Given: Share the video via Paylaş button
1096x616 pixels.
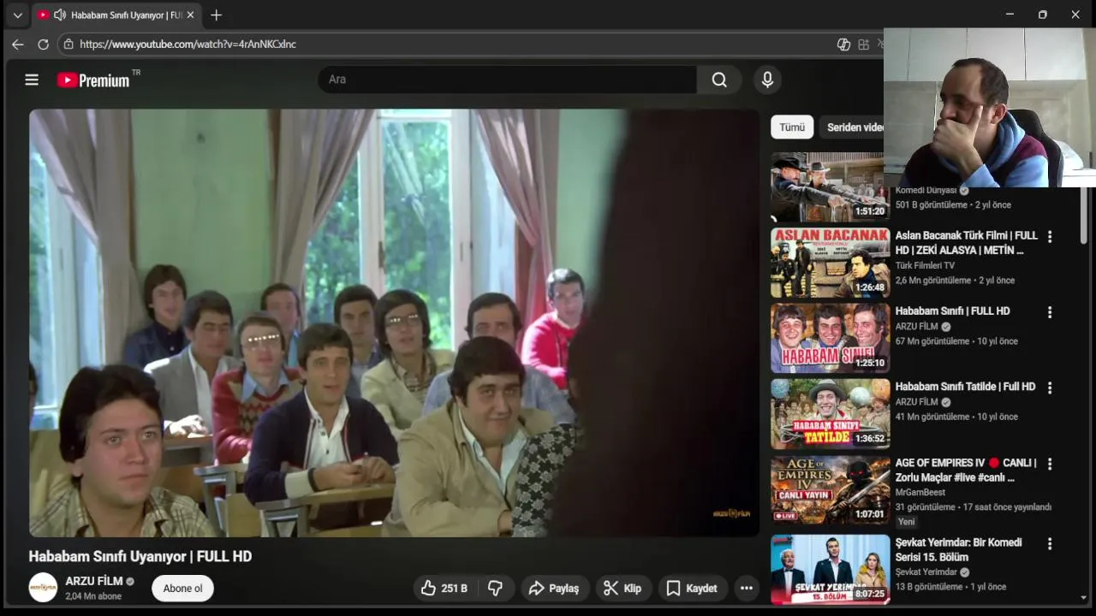Looking at the screenshot, I should coord(554,588).
